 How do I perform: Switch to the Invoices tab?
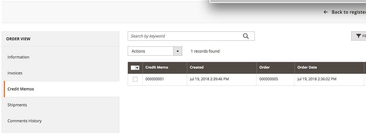15,73
